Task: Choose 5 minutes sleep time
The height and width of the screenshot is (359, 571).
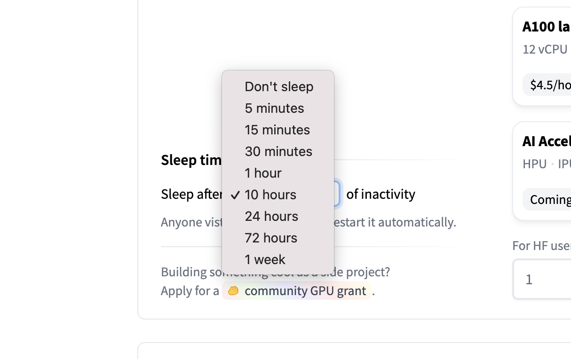Action: 274,108
